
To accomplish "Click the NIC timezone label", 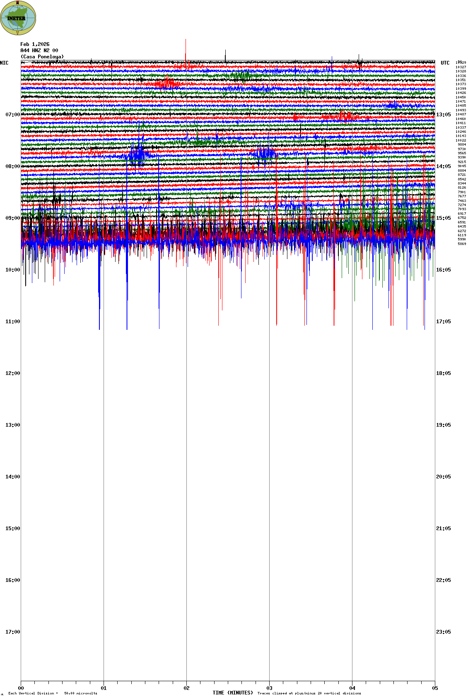I will pyautogui.click(x=4, y=63).
